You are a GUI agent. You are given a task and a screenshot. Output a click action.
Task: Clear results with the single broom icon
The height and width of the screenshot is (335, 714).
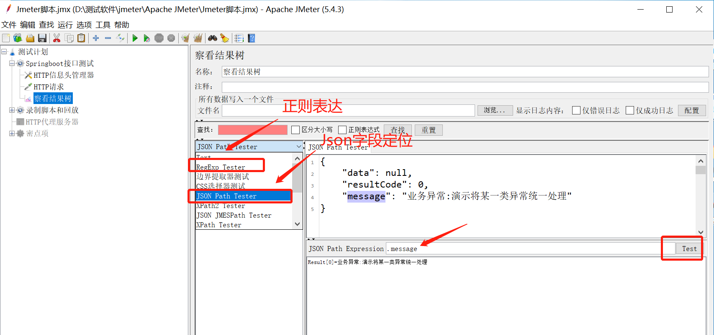click(x=185, y=38)
